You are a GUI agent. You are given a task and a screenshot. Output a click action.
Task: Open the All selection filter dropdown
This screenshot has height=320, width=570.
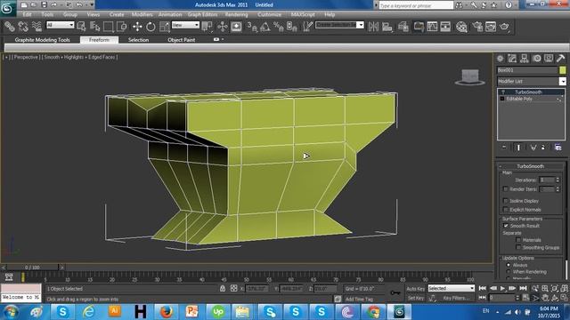[61, 25]
